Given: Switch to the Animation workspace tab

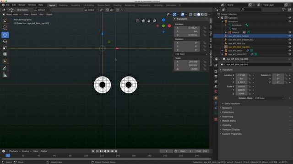Looking at the screenshot, I should 171,5.
